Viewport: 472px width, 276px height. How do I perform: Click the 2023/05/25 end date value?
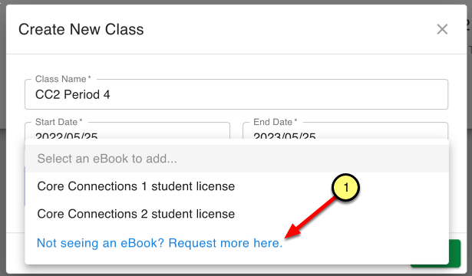click(x=285, y=136)
